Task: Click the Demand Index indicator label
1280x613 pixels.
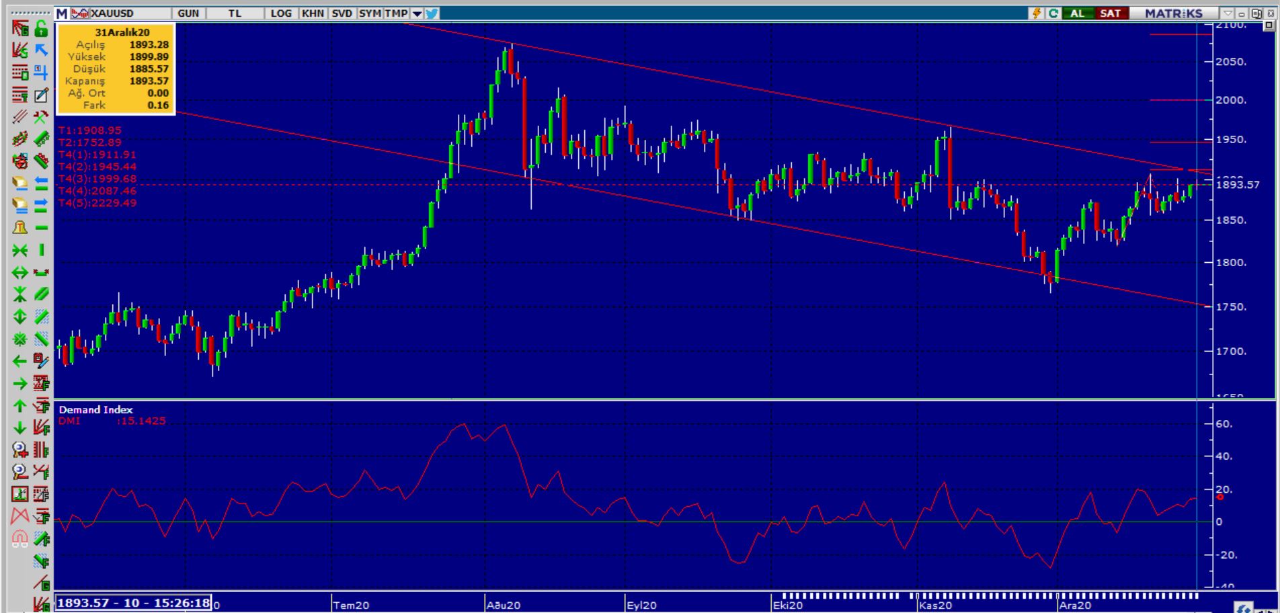Action: [x=95, y=409]
